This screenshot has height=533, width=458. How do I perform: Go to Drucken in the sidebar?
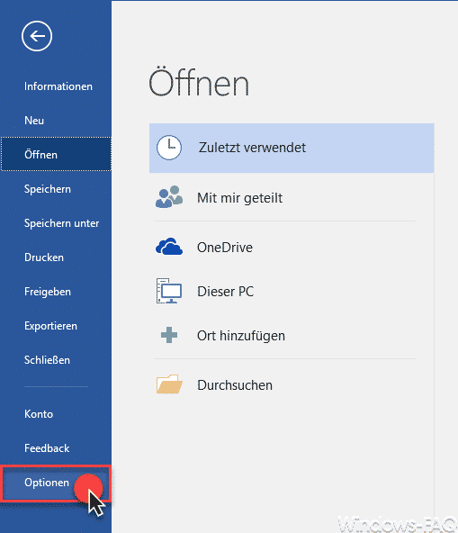(56, 257)
